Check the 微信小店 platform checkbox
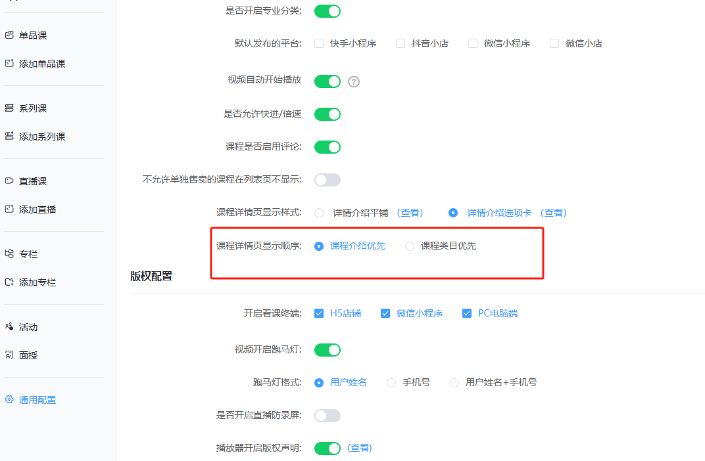The width and height of the screenshot is (705, 461). tap(554, 43)
